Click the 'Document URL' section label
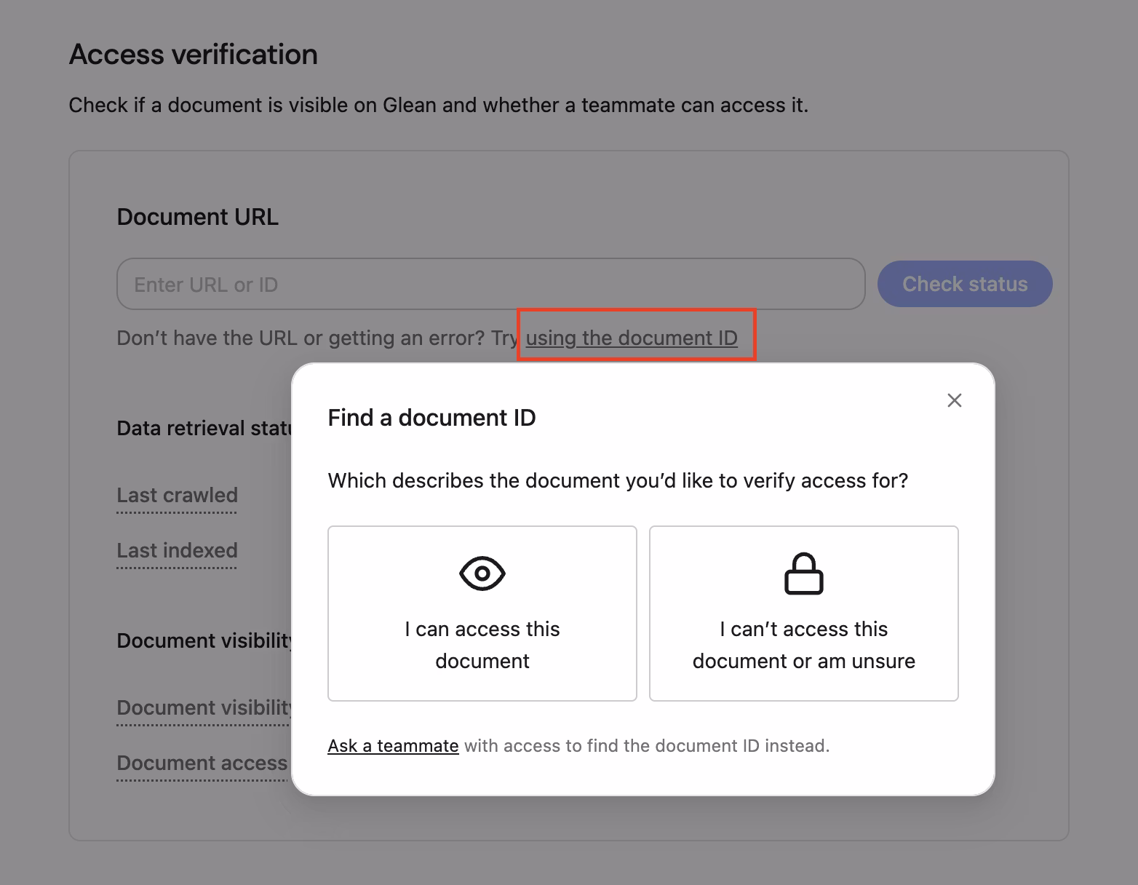 (197, 216)
